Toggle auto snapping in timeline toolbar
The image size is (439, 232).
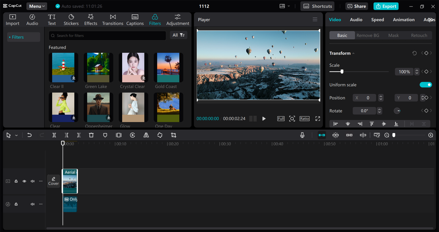point(335,135)
